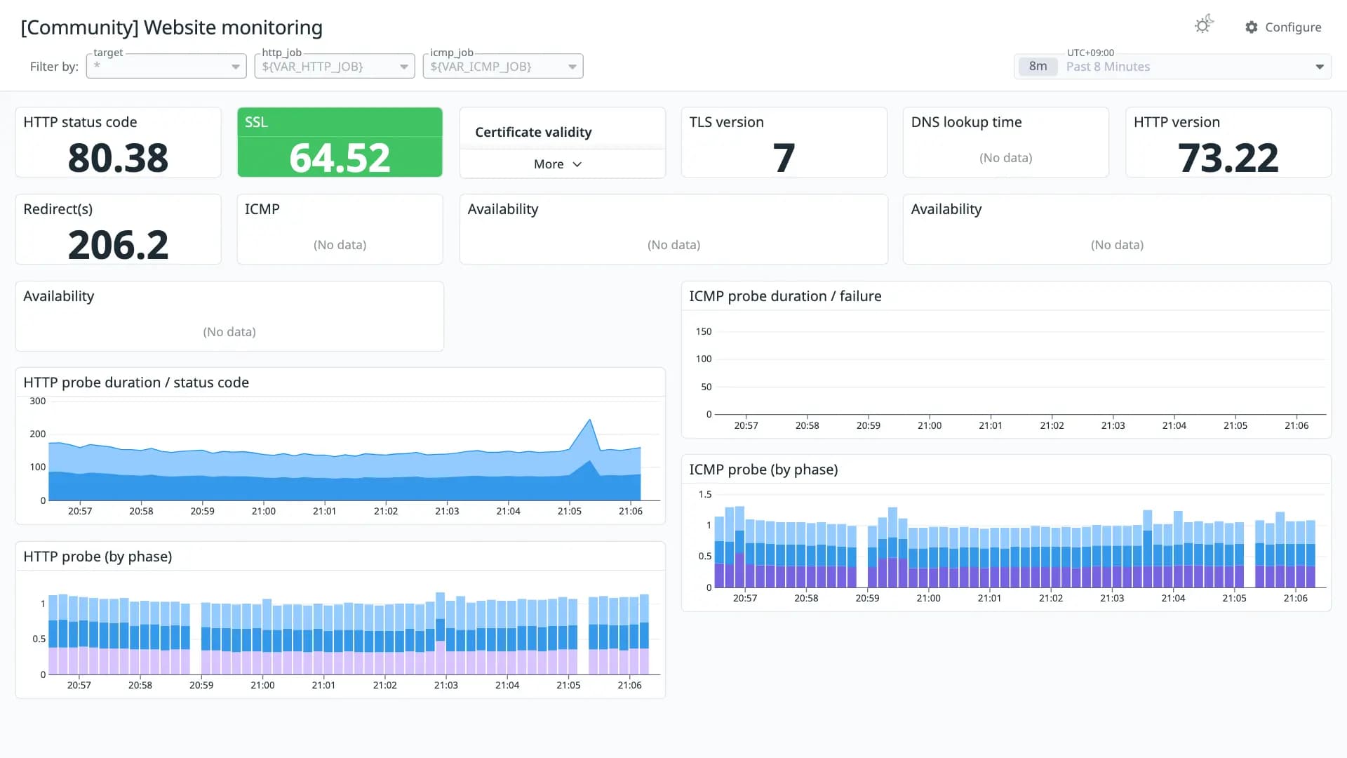This screenshot has width=1347, height=758.
Task: Click Redirect(s) value 206.2
Action: coord(118,245)
